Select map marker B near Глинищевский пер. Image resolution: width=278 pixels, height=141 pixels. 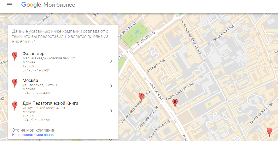(x=175, y=103)
